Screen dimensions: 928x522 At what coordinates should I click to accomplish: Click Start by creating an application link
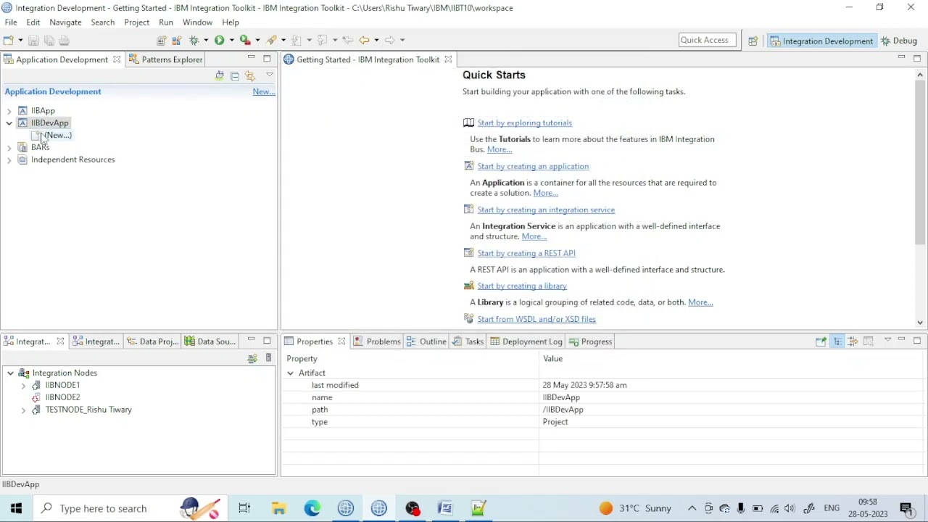(533, 166)
